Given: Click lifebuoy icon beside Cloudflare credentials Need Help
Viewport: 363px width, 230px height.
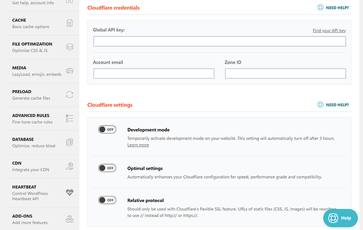Looking at the screenshot, I should 320,7.
